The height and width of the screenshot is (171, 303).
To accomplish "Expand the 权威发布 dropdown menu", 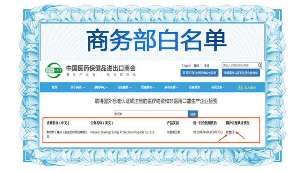I will 147,87.
